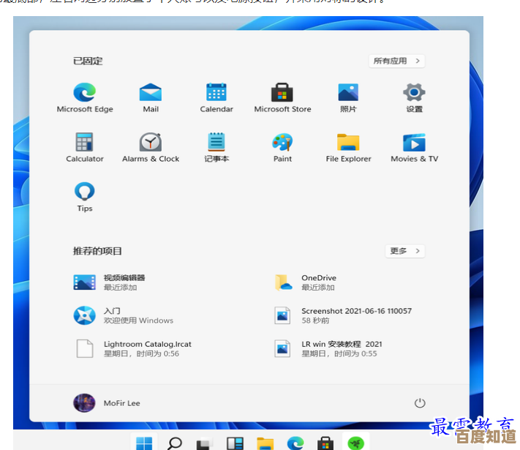Expand 更多 (More) recommended items

click(x=404, y=251)
